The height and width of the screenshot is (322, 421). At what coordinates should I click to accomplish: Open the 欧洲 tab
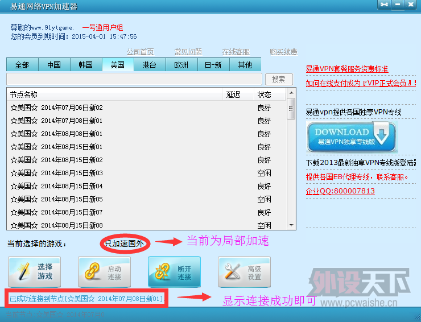pos(181,65)
